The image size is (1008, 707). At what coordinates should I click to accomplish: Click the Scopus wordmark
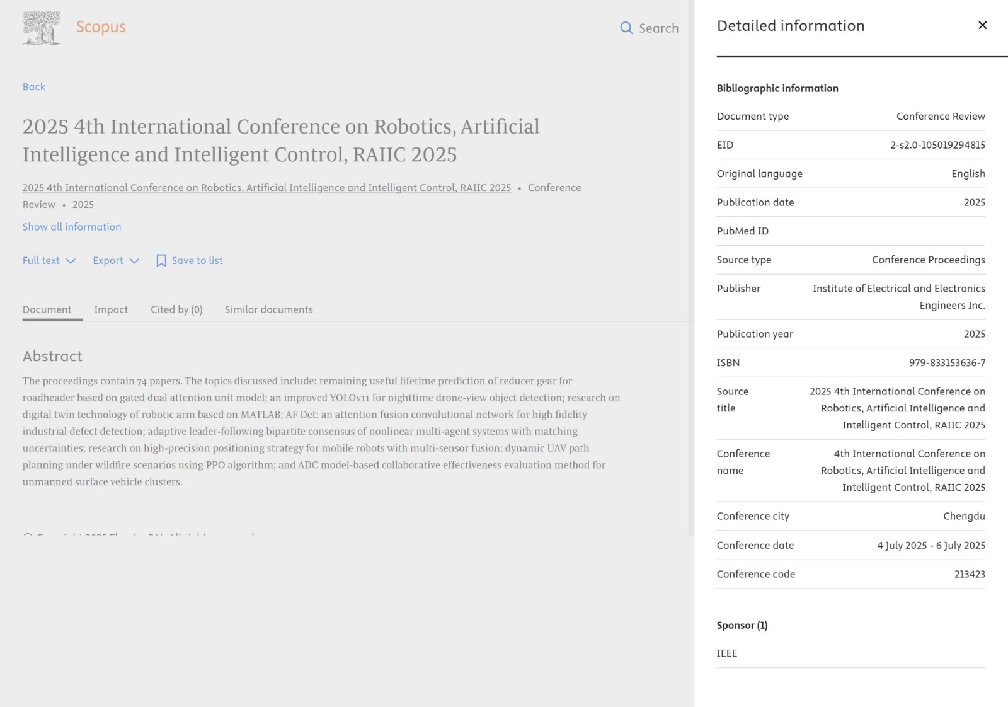tap(101, 27)
